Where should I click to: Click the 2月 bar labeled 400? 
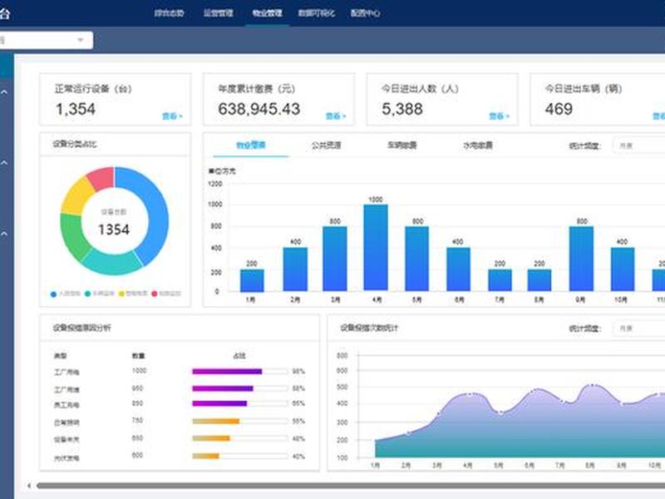295,269
